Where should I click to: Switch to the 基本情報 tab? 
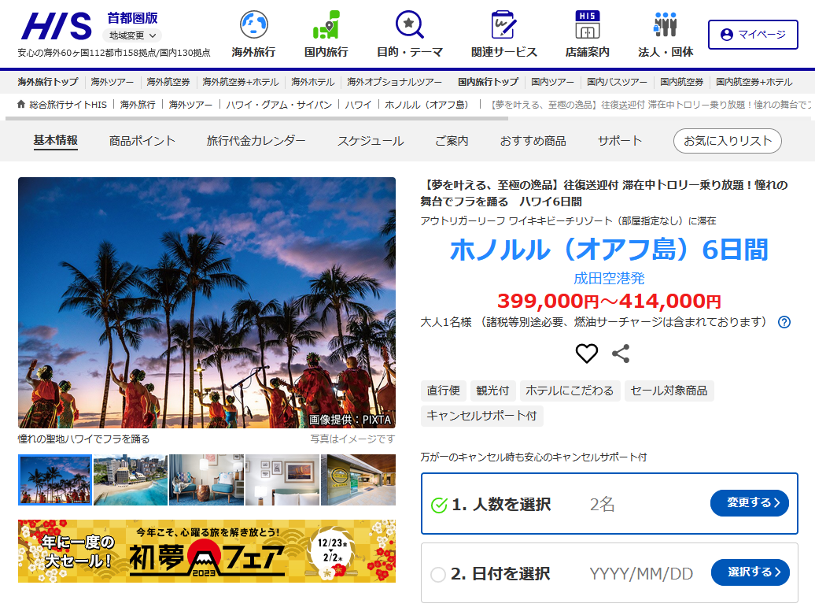(x=56, y=140)
